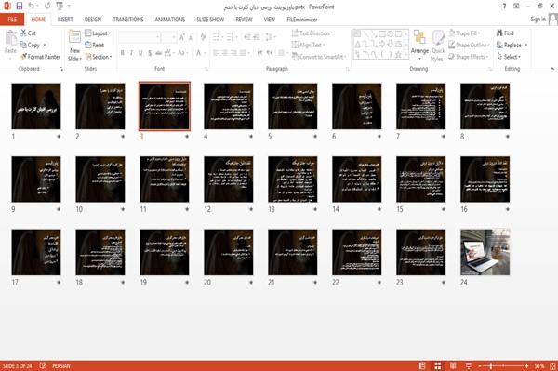Increase font size with the larger A
This screenshot has height=371, width=558.
[x=182, y=37]
